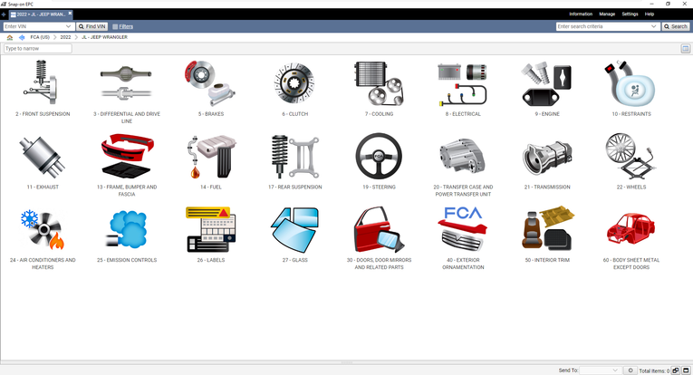This screenshot has height=375, width=693.
Task: Click the Find VIN button
Action: pyautogui.click(x=92, y=27)
